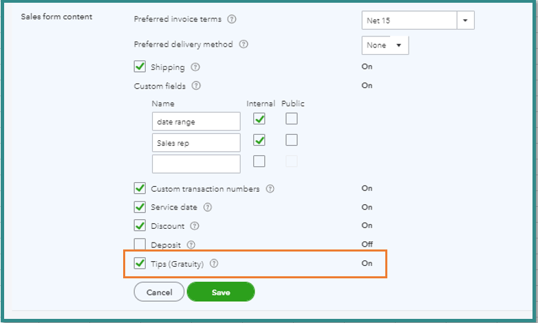Open the Shipping help tooltip icon
This screenshot has width=538, height=323.
coord(195,67)
